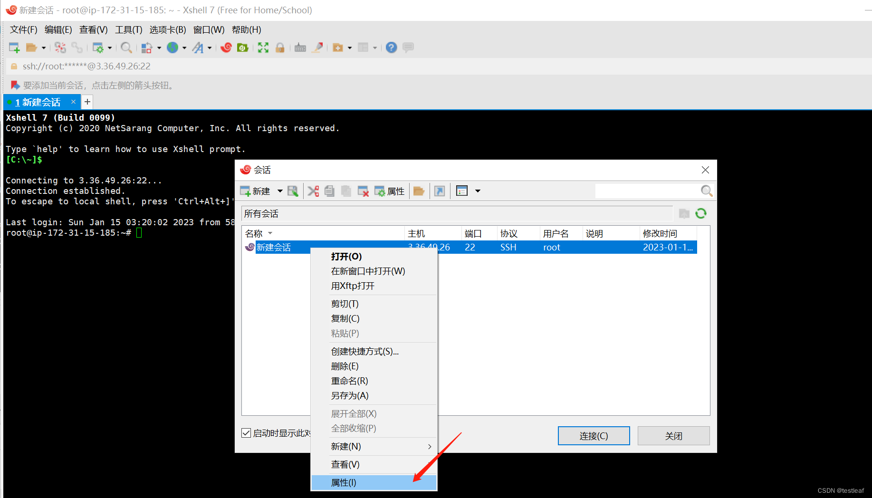Image resolution: width=872 pixels, height=498 pixels.
Task: Click the globe encoding icon
Action: pyautogui.click(x=172, y=48)
